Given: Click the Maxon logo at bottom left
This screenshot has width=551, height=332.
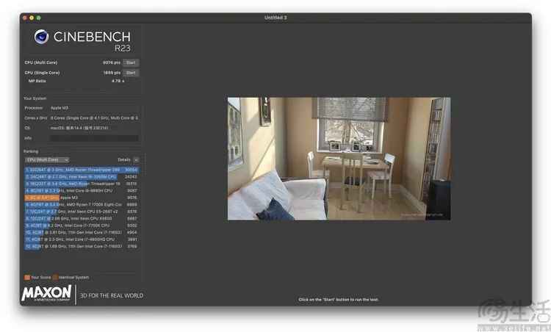Looking at the screenshot, I should [46, 293].
